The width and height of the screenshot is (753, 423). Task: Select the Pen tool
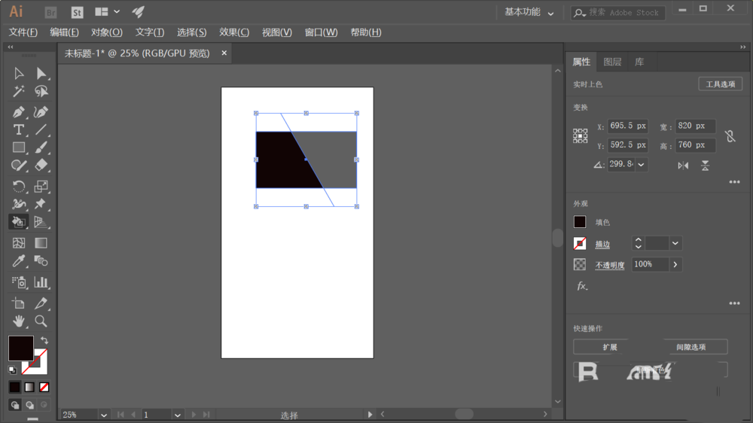tap(19, 112)
